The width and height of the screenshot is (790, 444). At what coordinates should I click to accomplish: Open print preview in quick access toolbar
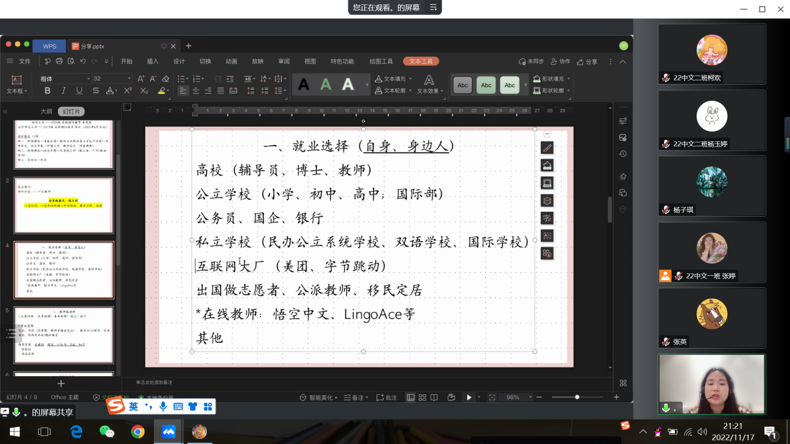click(71, 62)
